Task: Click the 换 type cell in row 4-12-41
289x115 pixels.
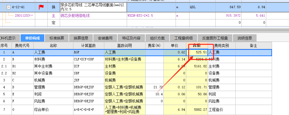Action: tap(54, 7)
